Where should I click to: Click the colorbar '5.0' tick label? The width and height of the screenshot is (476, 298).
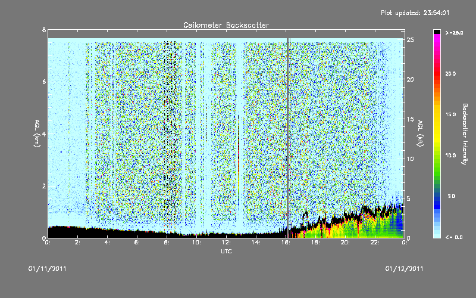pyautogui.click(x=452, y=196)
